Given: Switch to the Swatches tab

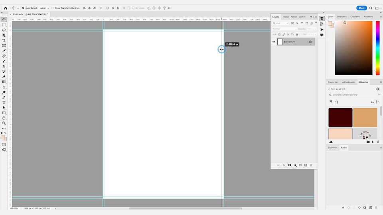Looking at the screenshot, I should click(x=342, y=17).
